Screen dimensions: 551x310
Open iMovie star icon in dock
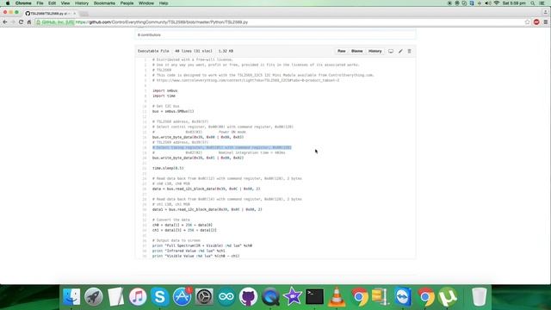(293, 296)
